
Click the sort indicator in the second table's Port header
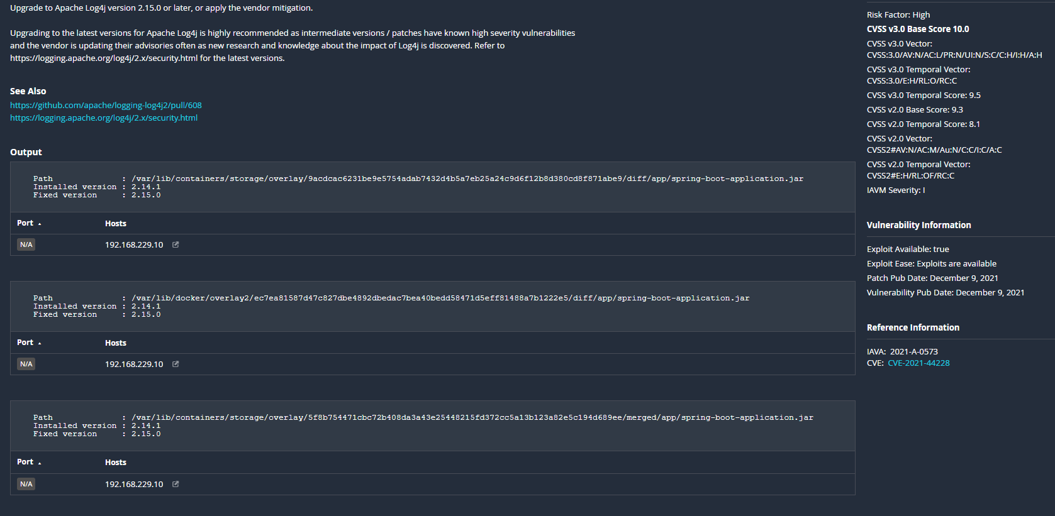[x=39, y=343]
